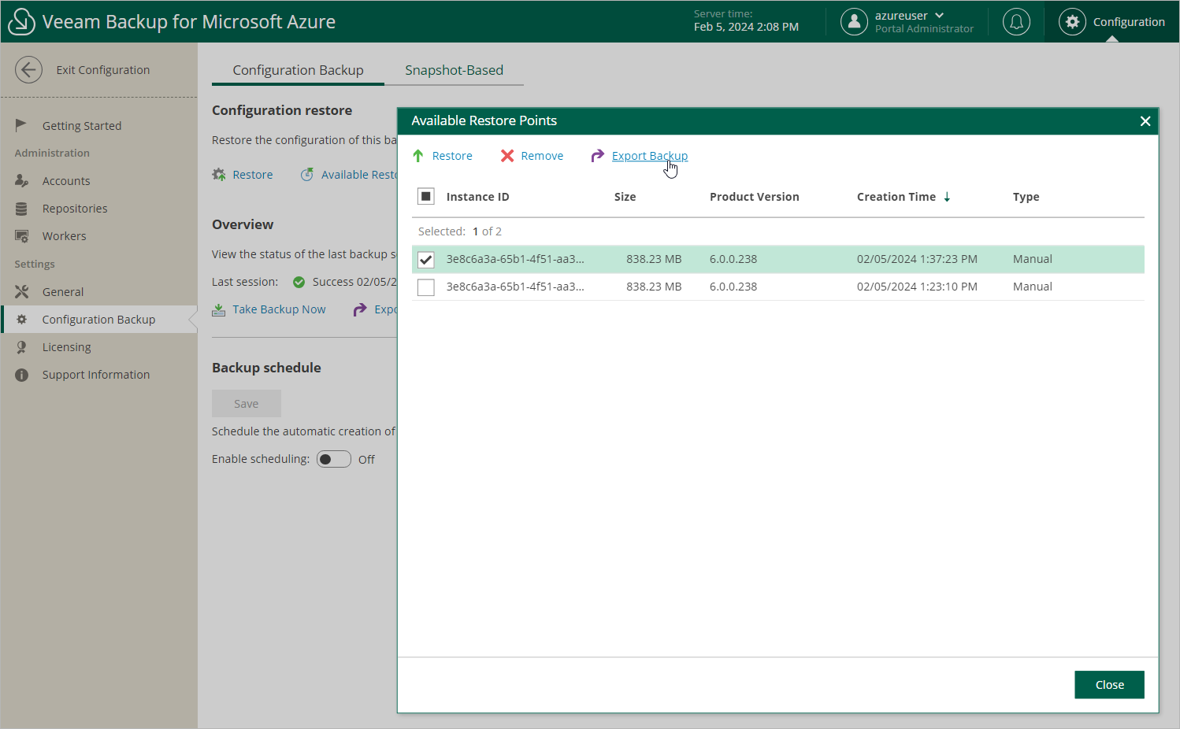
Task: Open Licensing in sidebar
Action: point(67,347)
